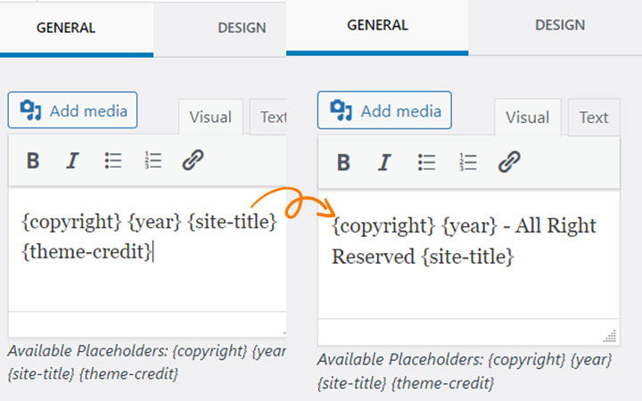642x401 pixels.
Task: Toggle Italic in the right editor toolbar
Action: tap(384, 162)
